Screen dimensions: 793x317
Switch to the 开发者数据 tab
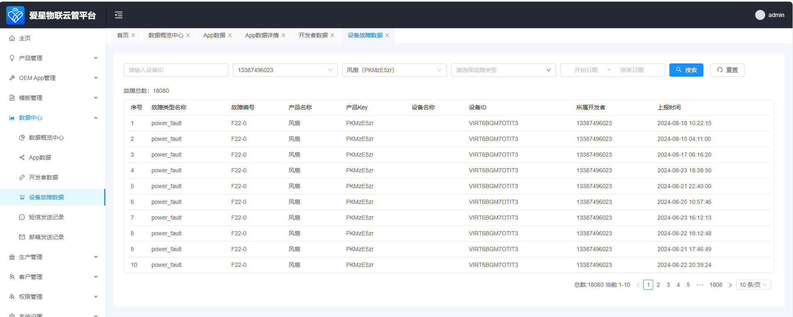pyautogui.click(x=313, y=35)
